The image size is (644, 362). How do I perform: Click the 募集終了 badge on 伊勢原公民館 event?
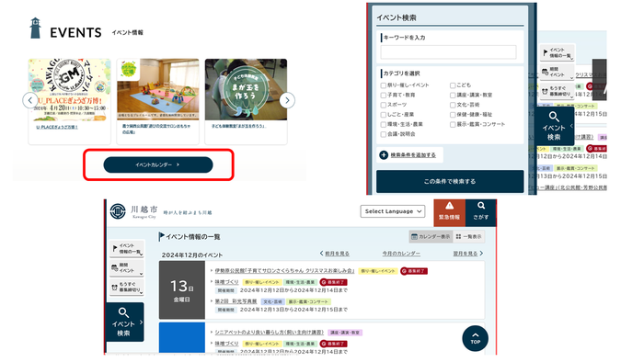(414, 271)
